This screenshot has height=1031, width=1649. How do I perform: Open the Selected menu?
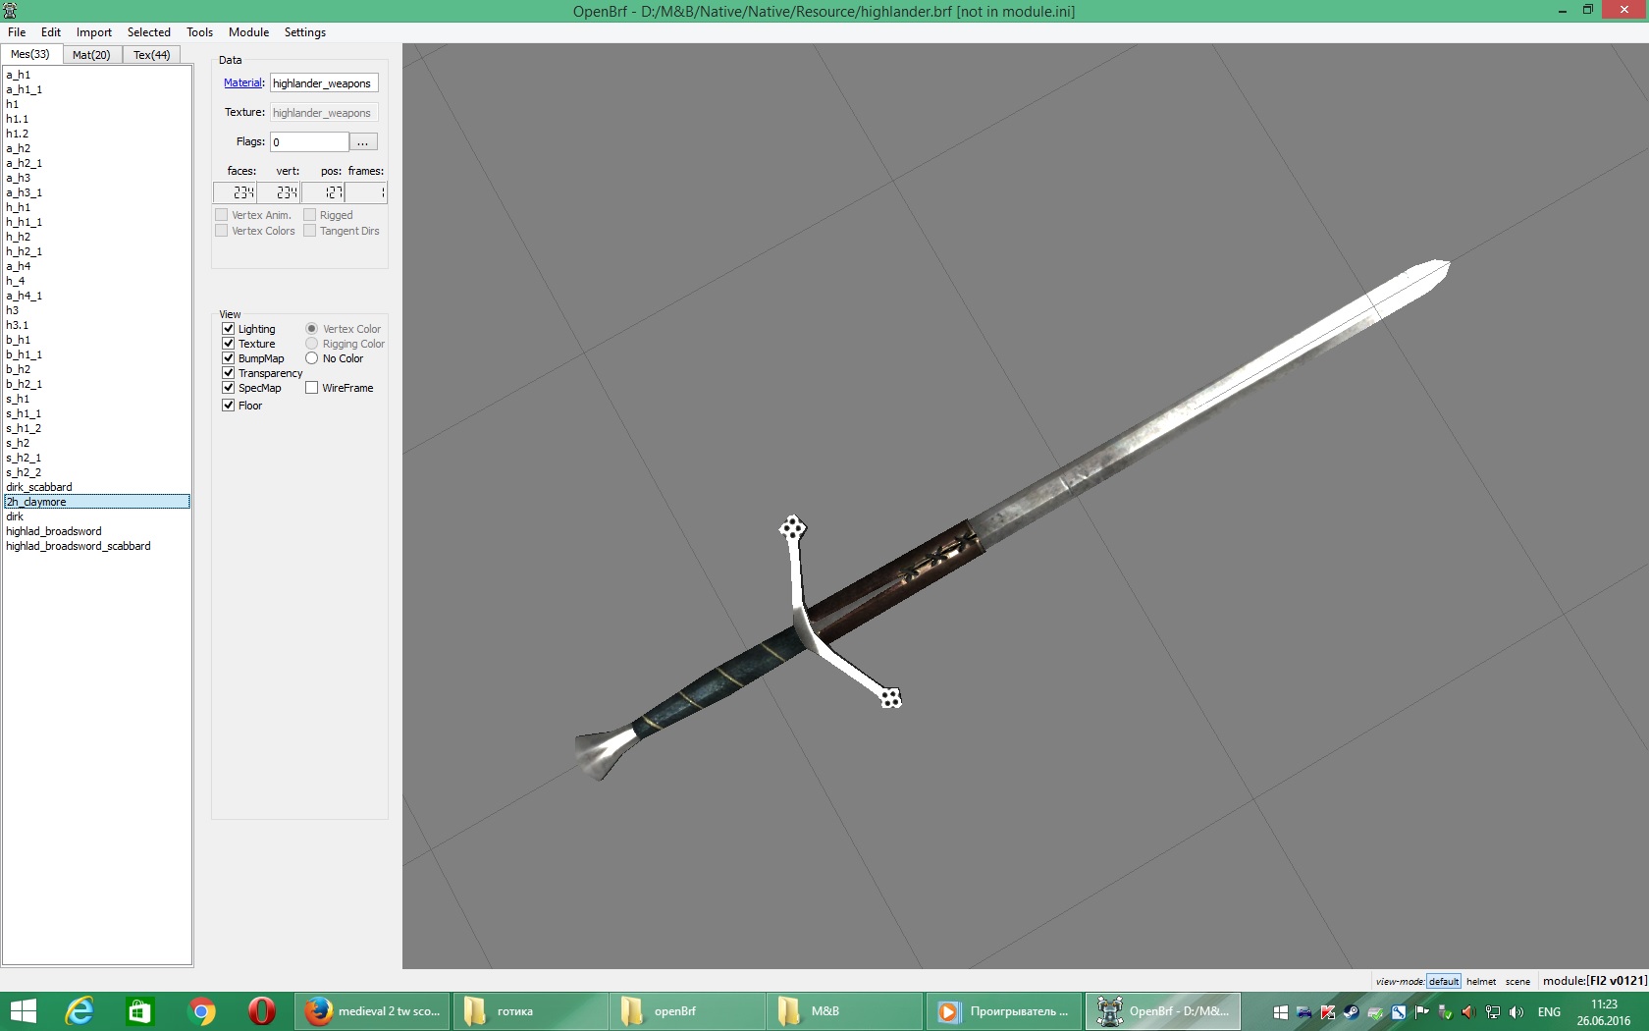[149, 32]
